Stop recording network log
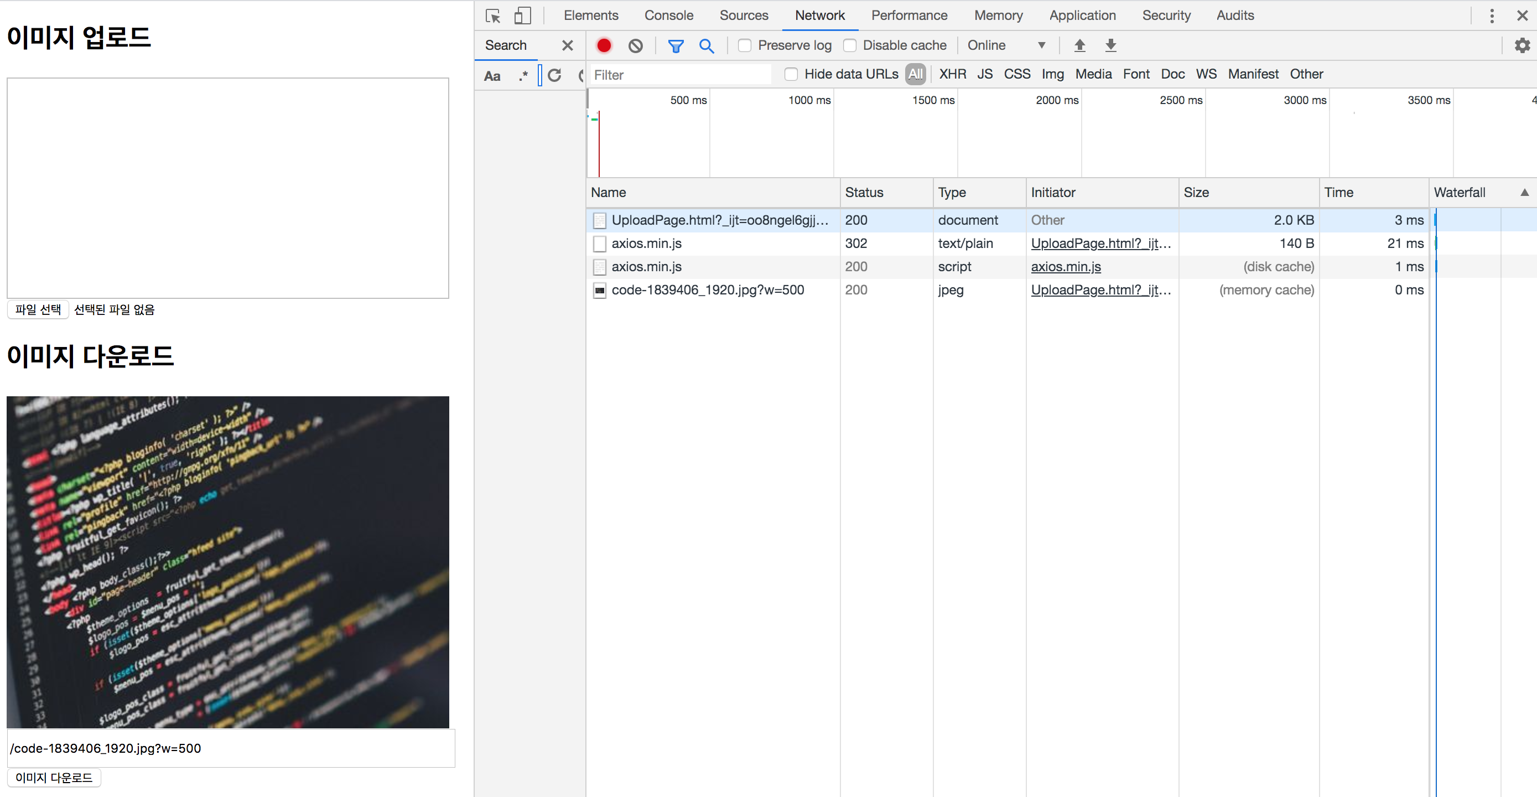The width and height of the screenshot is (1537, 797). pos(604,45)
